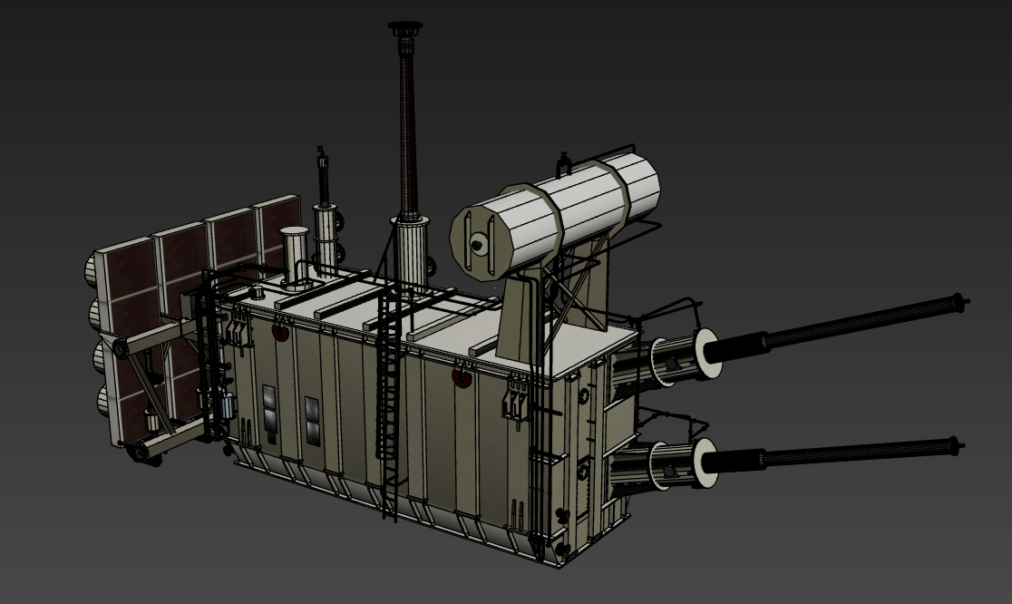Click the circular gauge on conservator end

click(x=476, y=242)
